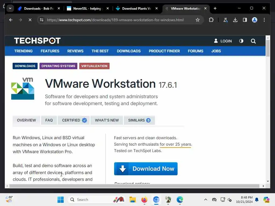Screen dimensions: 275x206
Task: Open FORUMS in the navigation bar
Action: pyautogui.click(x=196, y=51)
